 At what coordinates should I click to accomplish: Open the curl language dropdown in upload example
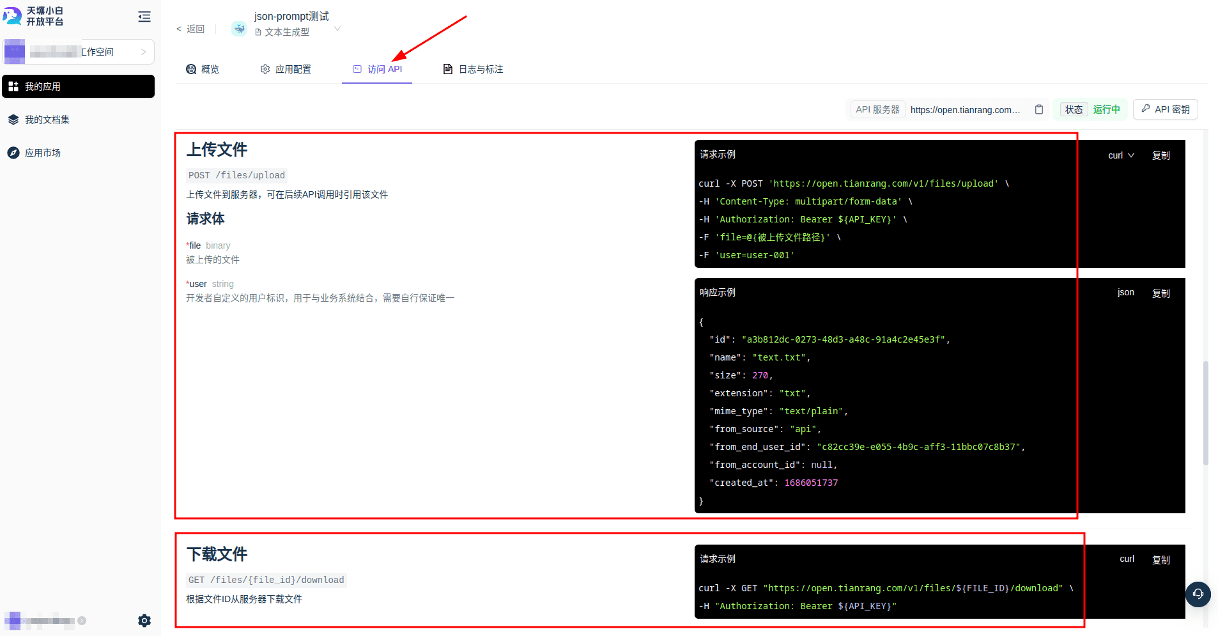tap(1121, 155)
